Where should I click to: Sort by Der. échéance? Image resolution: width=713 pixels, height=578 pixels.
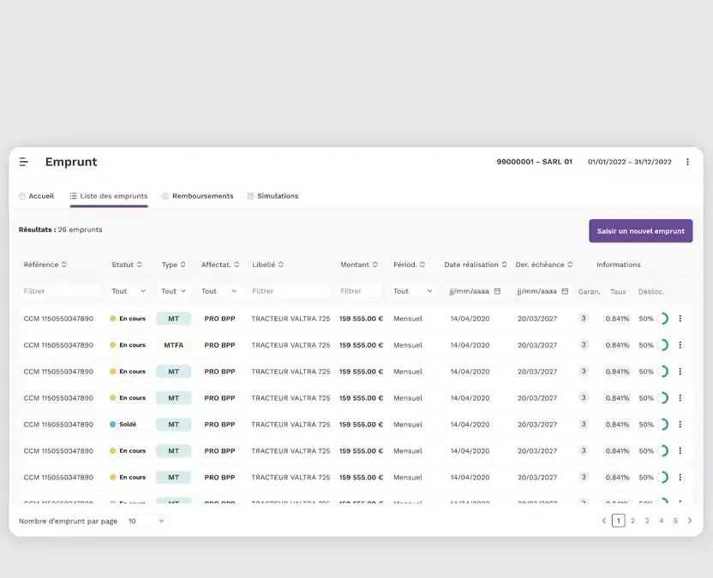[x=570, y=265]
